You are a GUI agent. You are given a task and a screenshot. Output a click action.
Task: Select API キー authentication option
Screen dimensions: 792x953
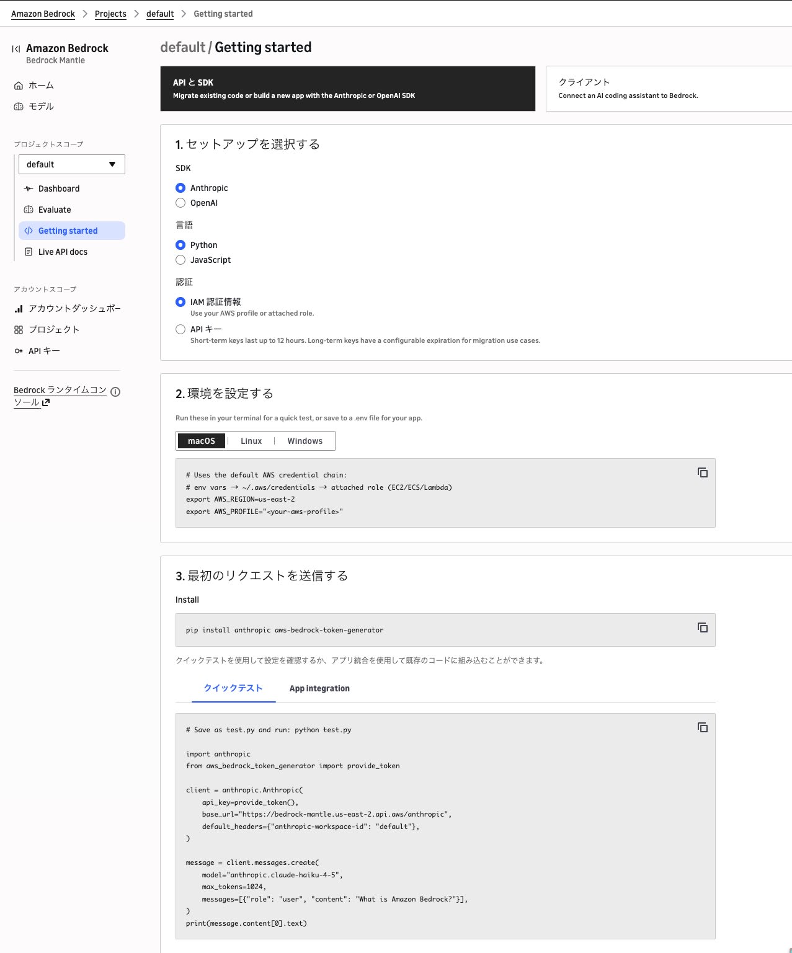point(180,329)
